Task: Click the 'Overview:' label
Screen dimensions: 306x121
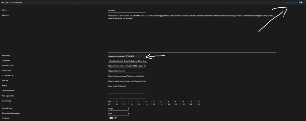Action: 6,15
